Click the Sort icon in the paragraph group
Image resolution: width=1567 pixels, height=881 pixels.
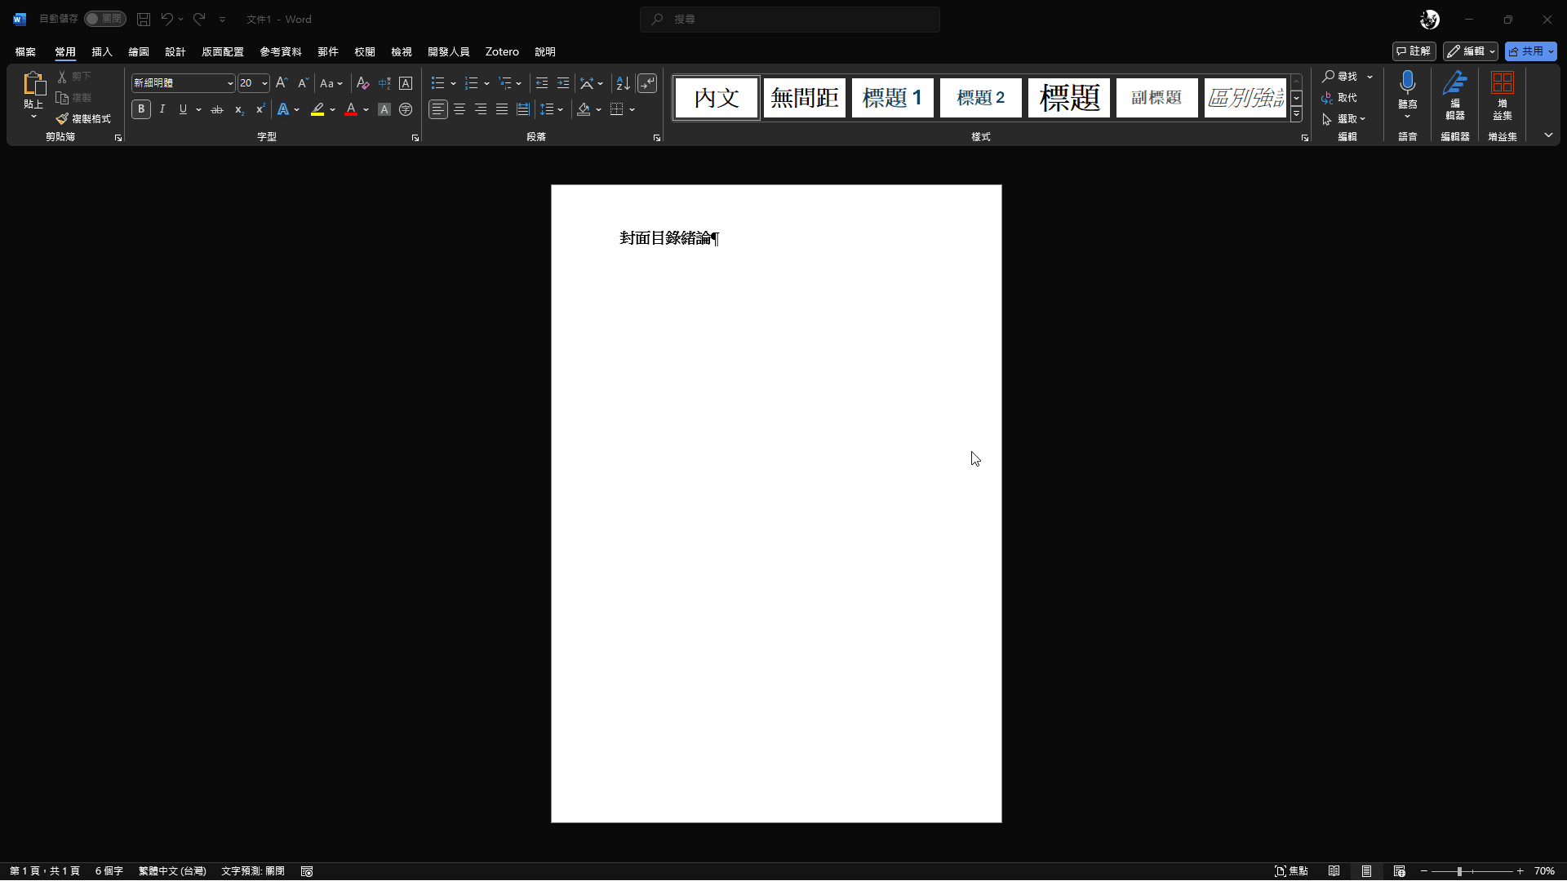[x=623, y=83]
